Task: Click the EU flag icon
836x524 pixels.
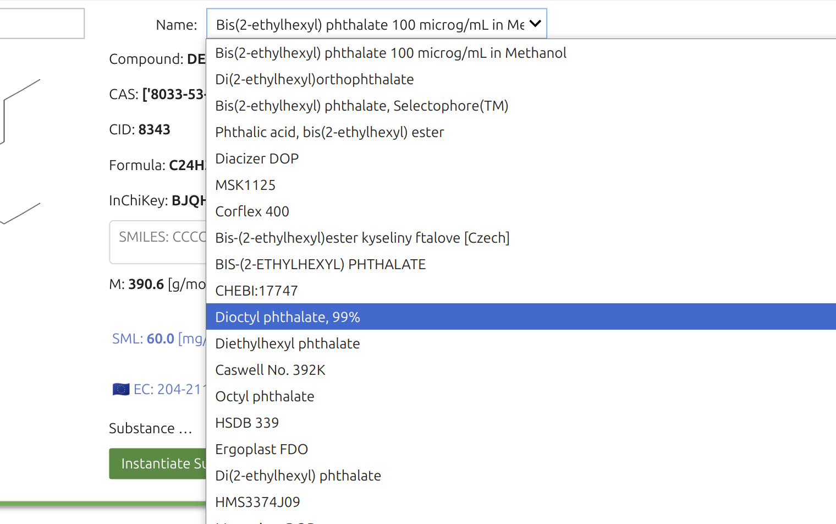Action: (121, 390)
